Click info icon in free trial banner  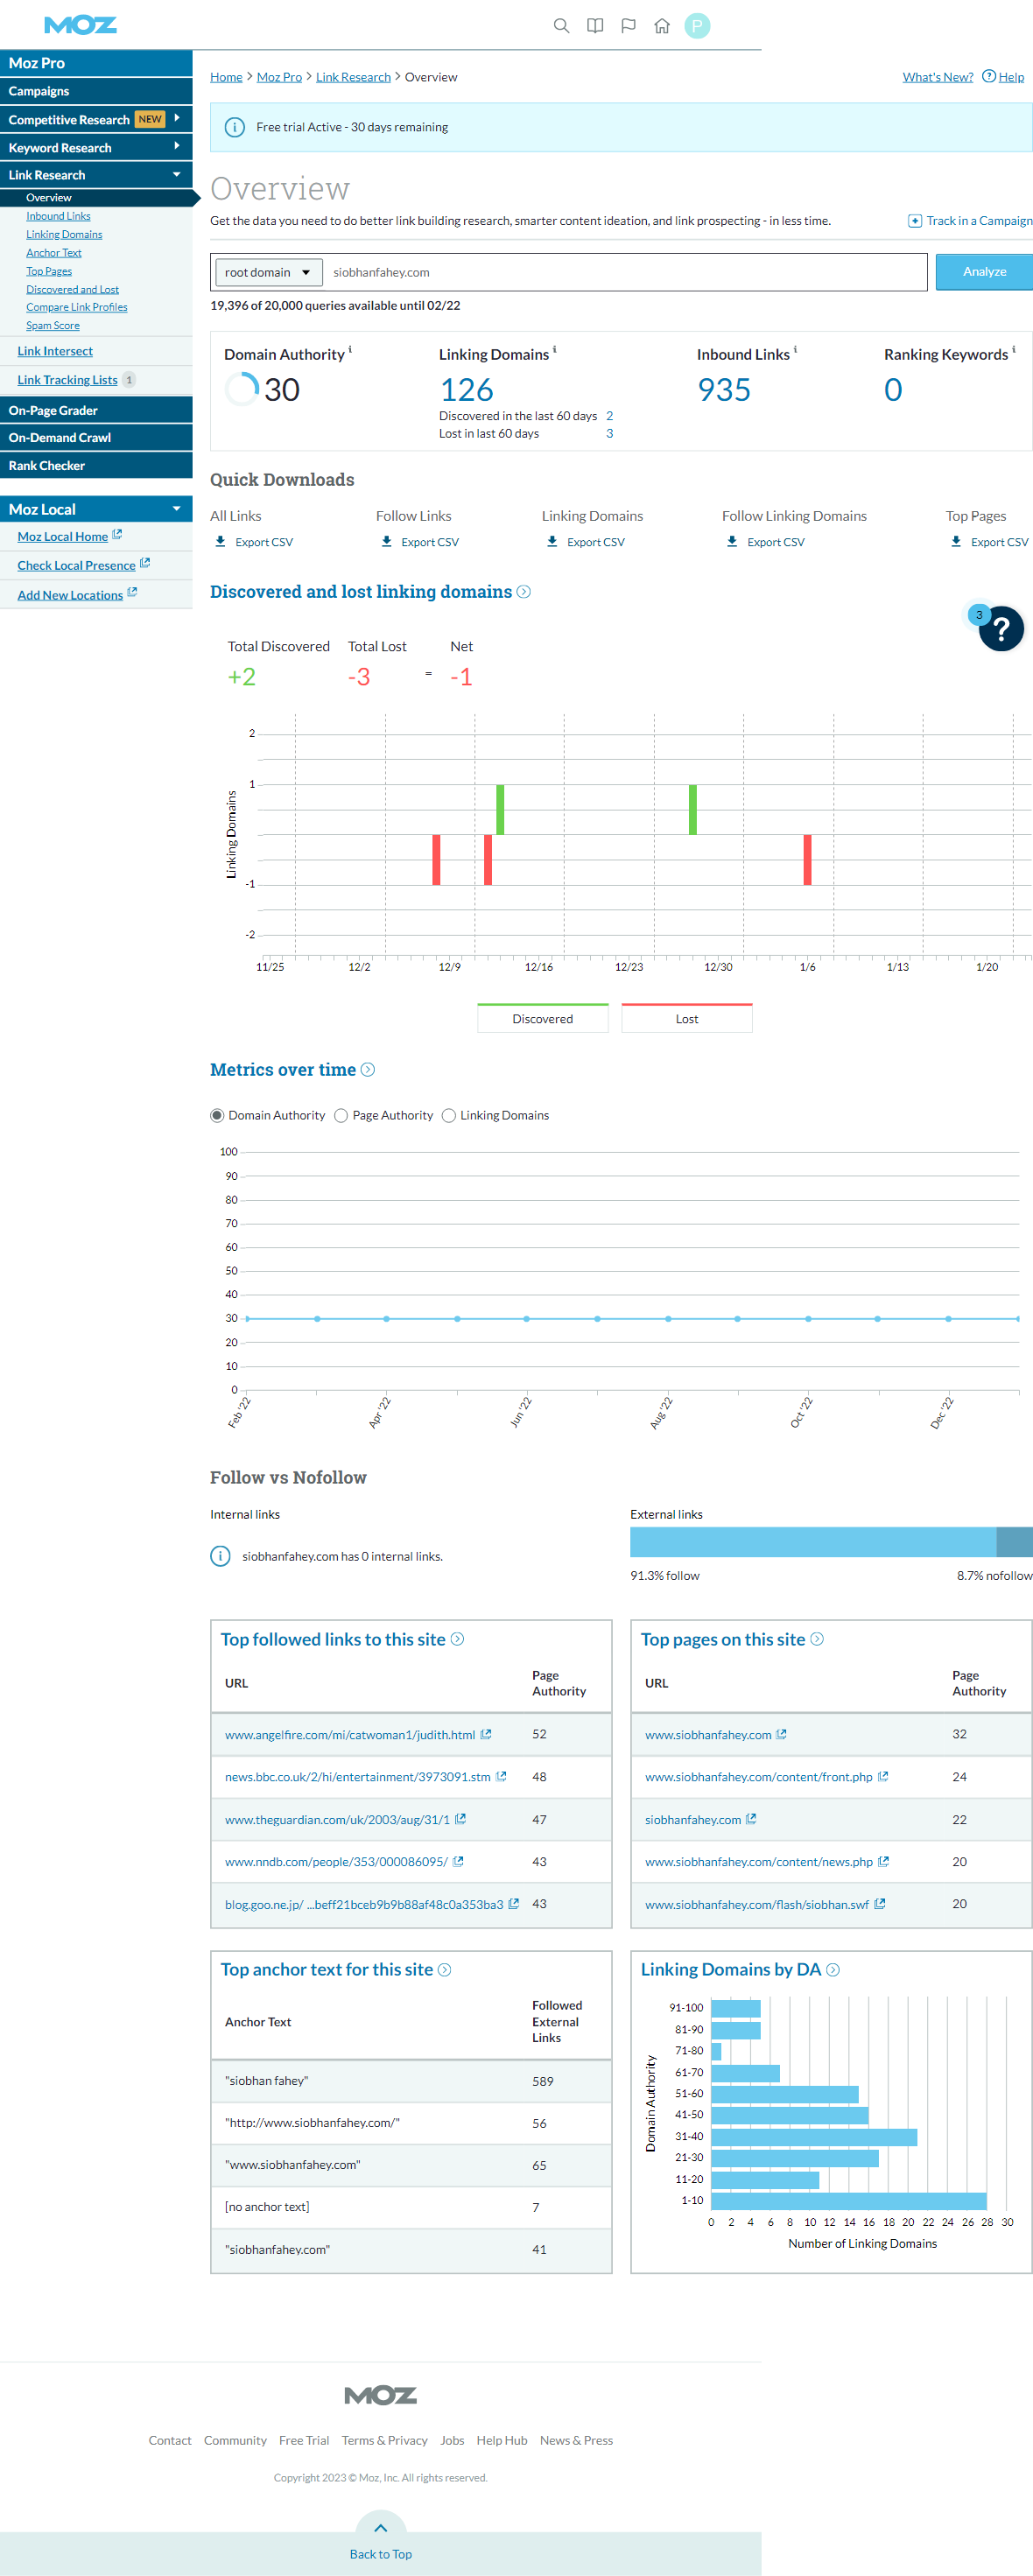click(234, 127)
